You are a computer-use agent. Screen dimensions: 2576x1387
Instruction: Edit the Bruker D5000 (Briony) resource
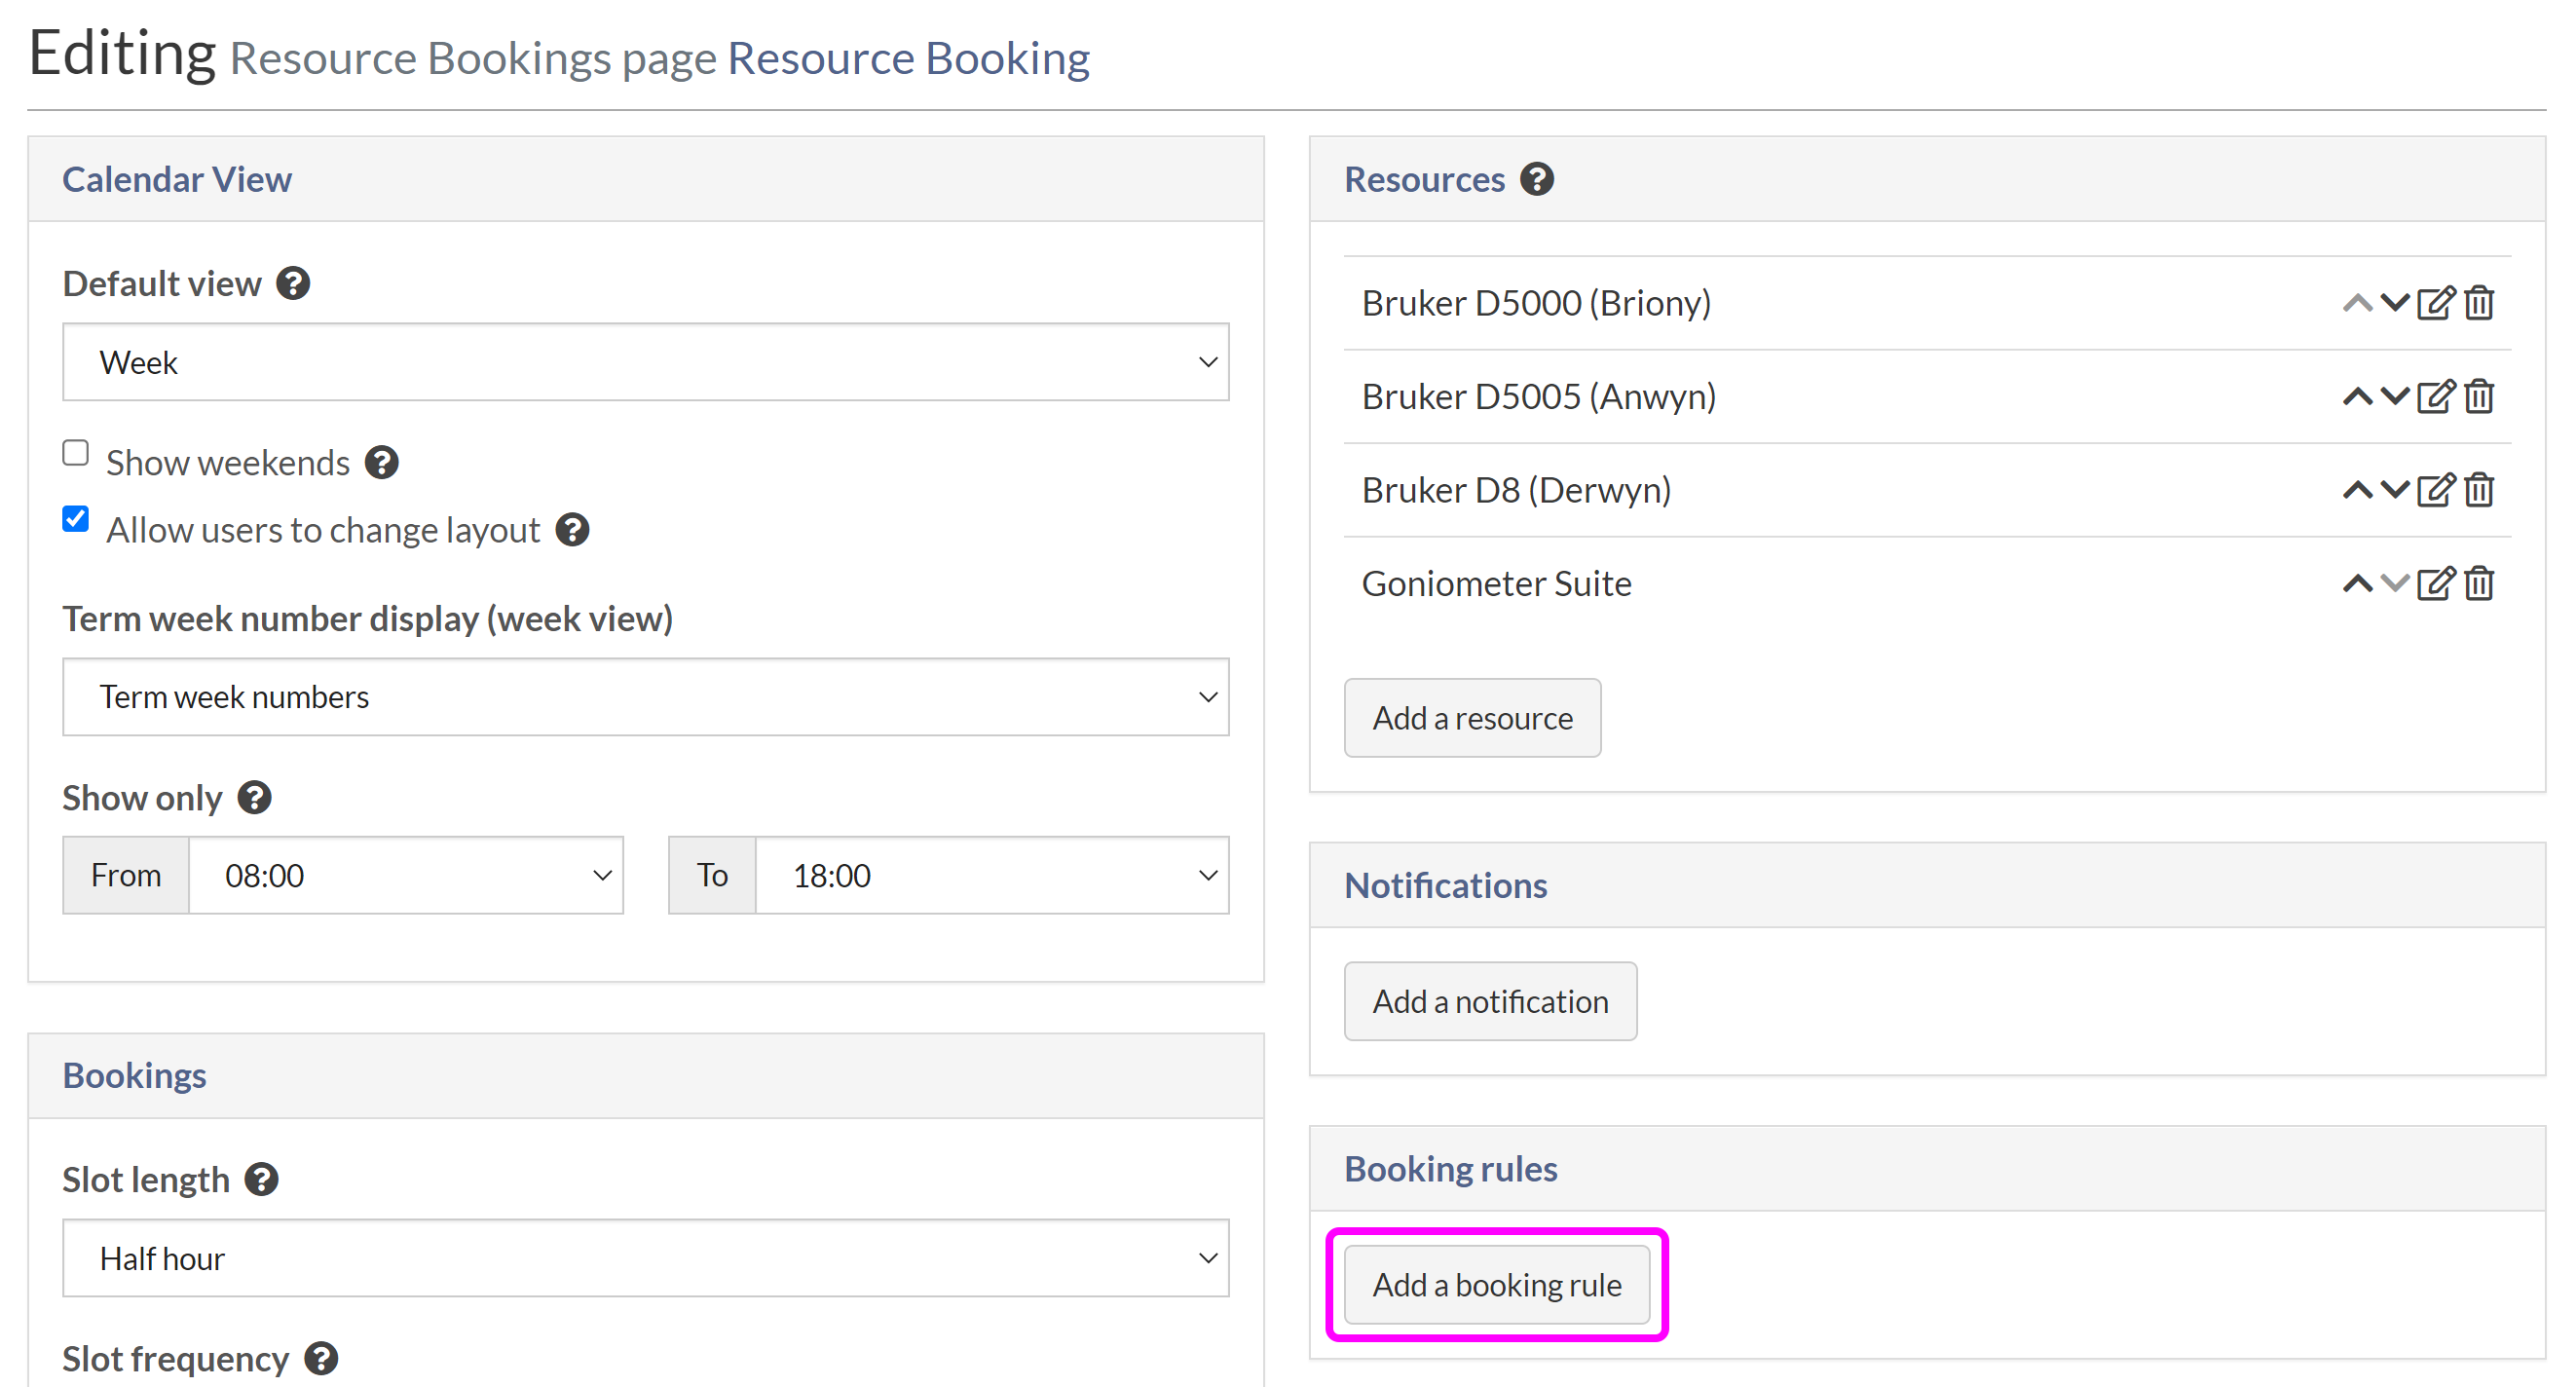click(2435, 303)
